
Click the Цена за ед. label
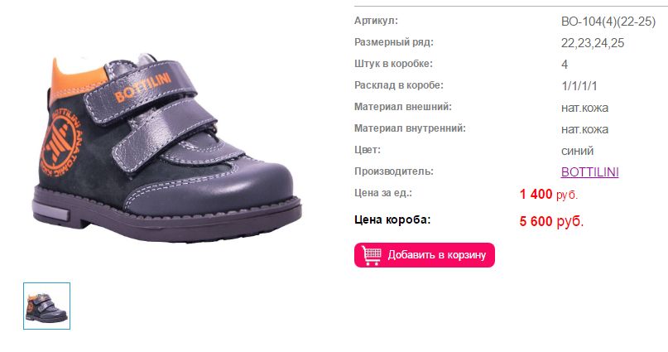(x=383, y=193)
